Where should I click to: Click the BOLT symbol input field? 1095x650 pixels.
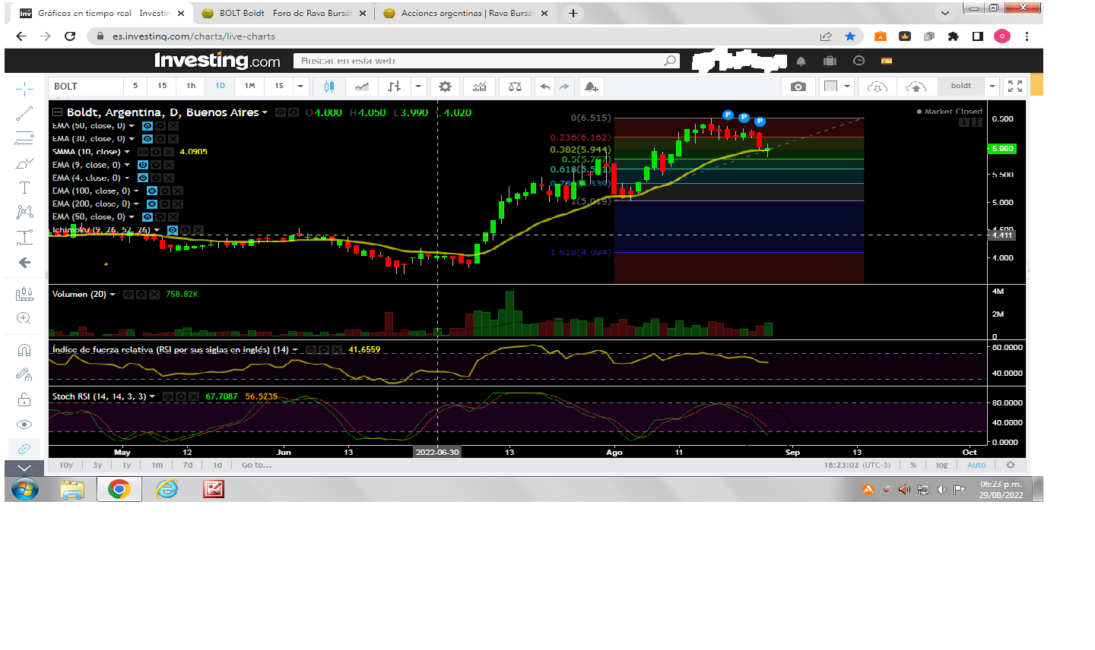(85, 87)
